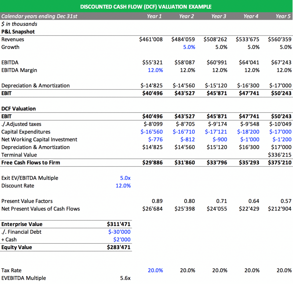
Task: Click Year 3 EBITDA value $60'991
Action: [217, 62]
